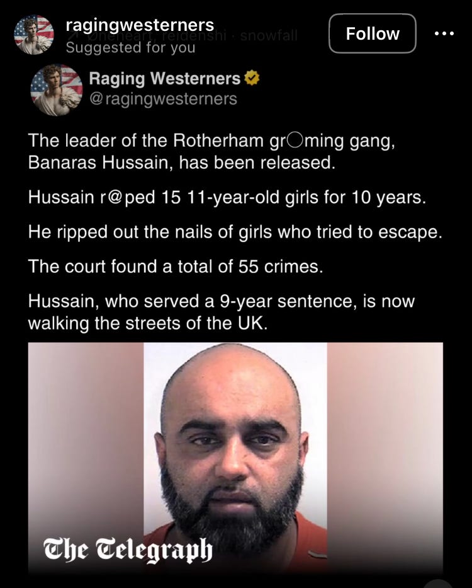Tap the sentence about the 9-year sentence
Screen dimensions: 472x588
click(222, 312)
